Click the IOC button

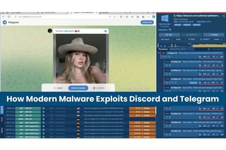pyautogui.click(x=169, y=35)
